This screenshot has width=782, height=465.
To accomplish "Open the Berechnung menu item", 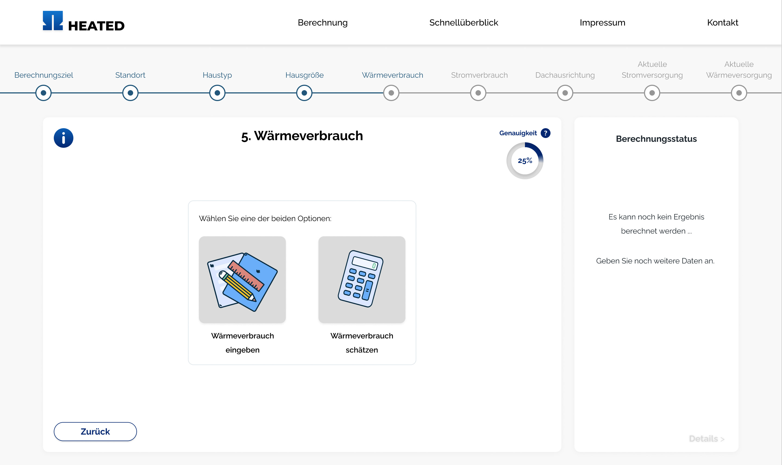I will 323,23.
